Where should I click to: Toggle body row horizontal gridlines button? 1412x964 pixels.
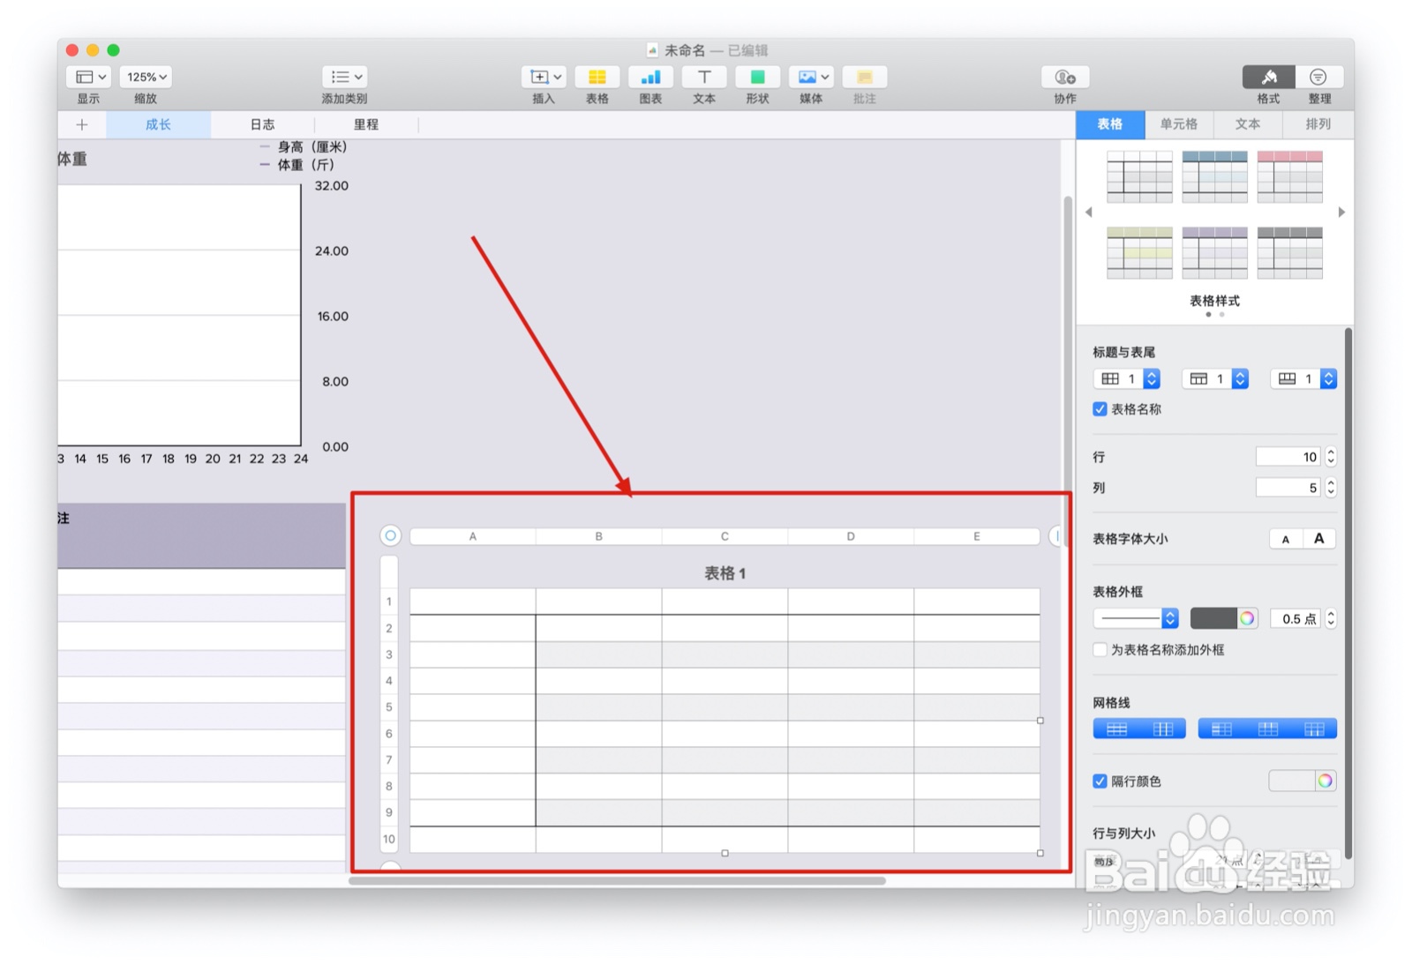[1117, 729]
